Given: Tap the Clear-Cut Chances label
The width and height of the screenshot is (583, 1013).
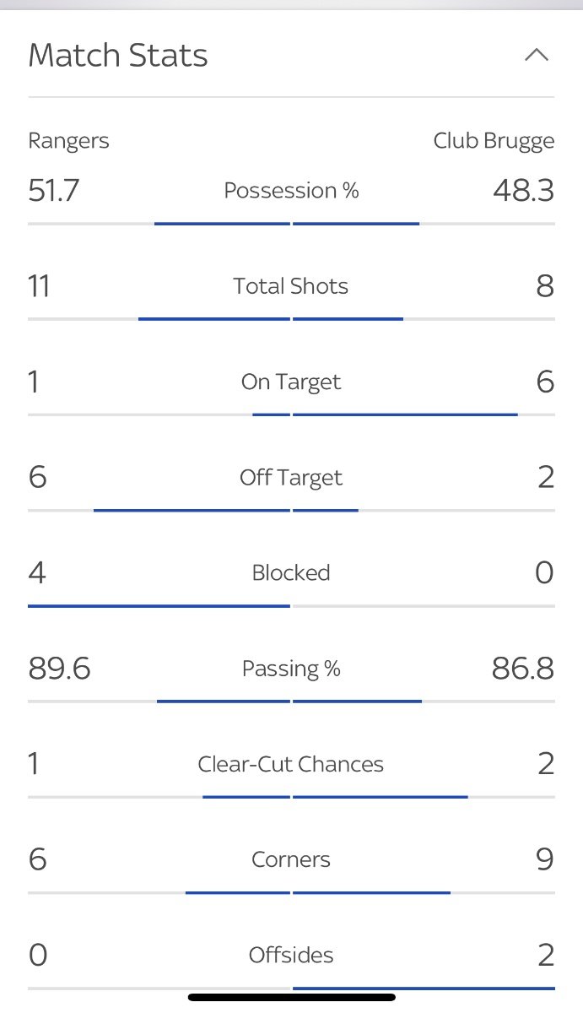Looking at the screenshot, I should click(x=291, y=764).
